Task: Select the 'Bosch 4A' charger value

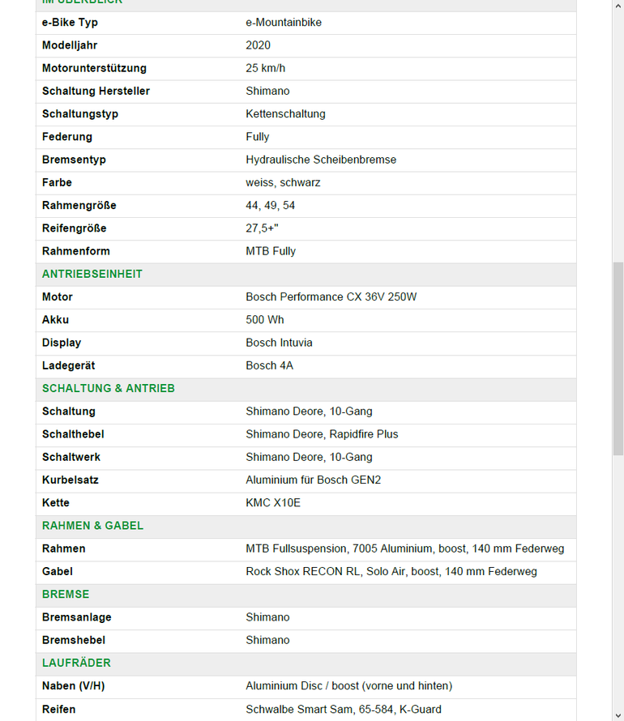Action: click(270, 365)
